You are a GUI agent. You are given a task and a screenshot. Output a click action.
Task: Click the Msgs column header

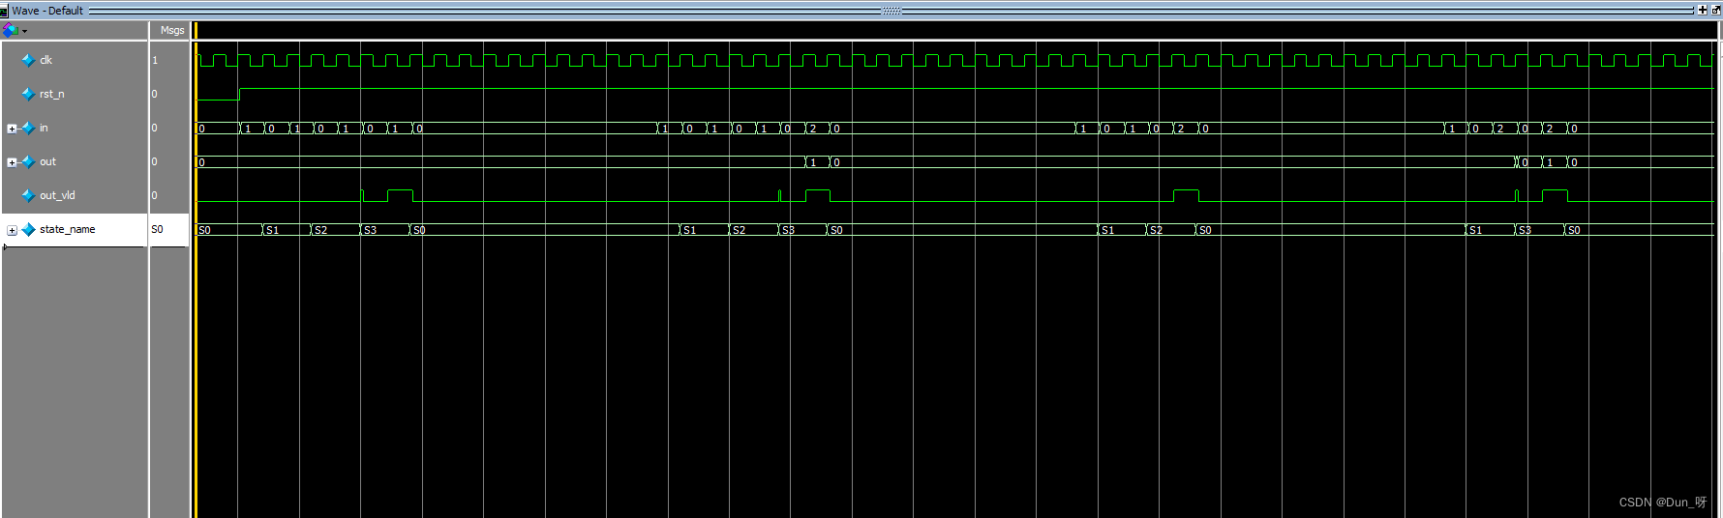pos(172,30)
